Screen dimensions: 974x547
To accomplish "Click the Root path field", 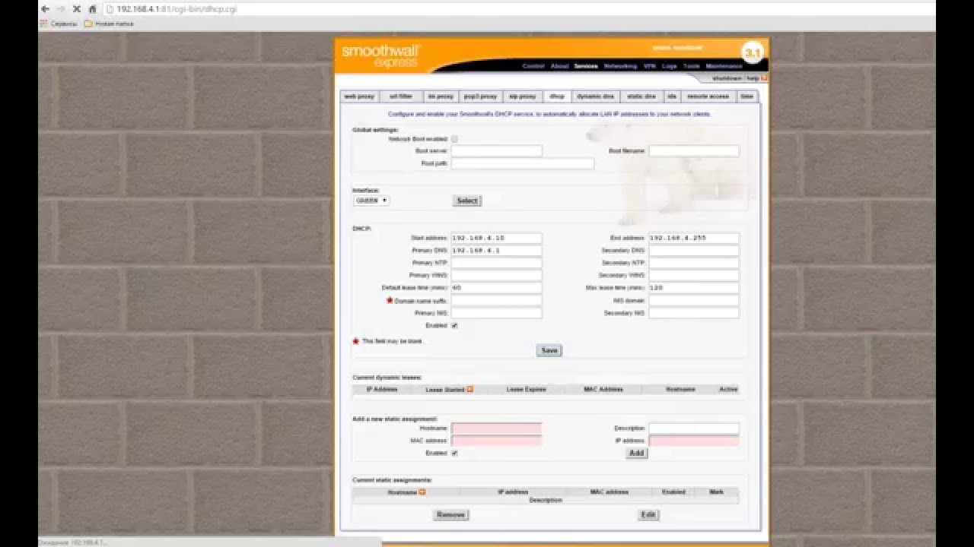I will point(523,163).
